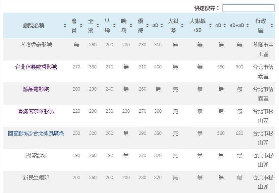
Task: Open 國賓影城@台北微風廣場 theater link
Action: point(36,134)
